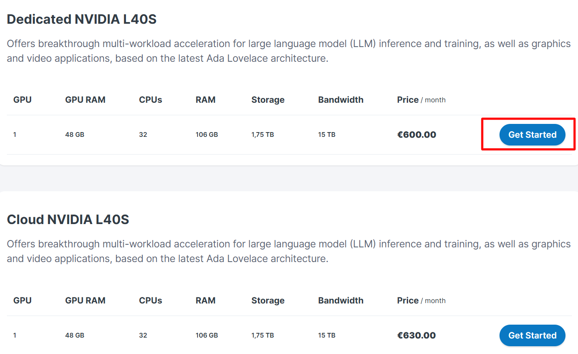
Task: Click 48 GB value in Dedicated row
Action: point(75,135)
